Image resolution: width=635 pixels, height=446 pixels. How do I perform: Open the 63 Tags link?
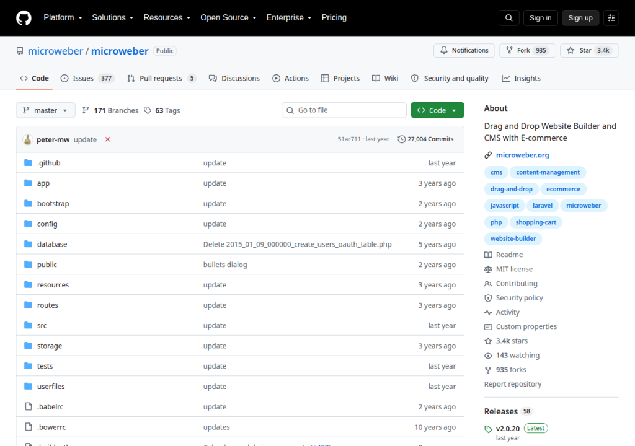pyautogui.click(x=162, y=110)
